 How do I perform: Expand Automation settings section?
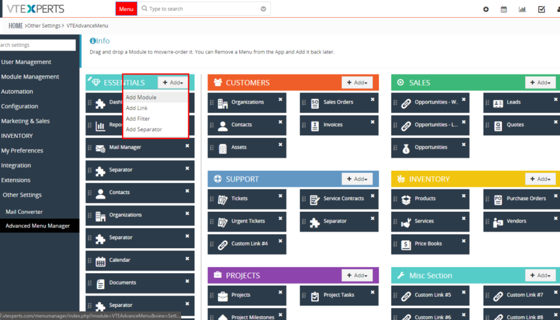17,92
